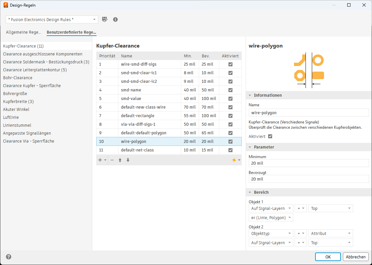This screenshot has height=265, width=372.
Task: Open Objekt 1 equals operator dropdown
Action: coord(301,208)
